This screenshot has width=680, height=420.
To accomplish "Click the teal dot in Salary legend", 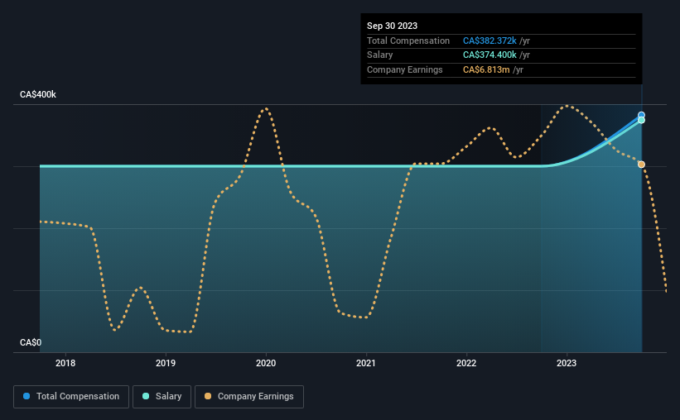I will click(x=146, y=396).
